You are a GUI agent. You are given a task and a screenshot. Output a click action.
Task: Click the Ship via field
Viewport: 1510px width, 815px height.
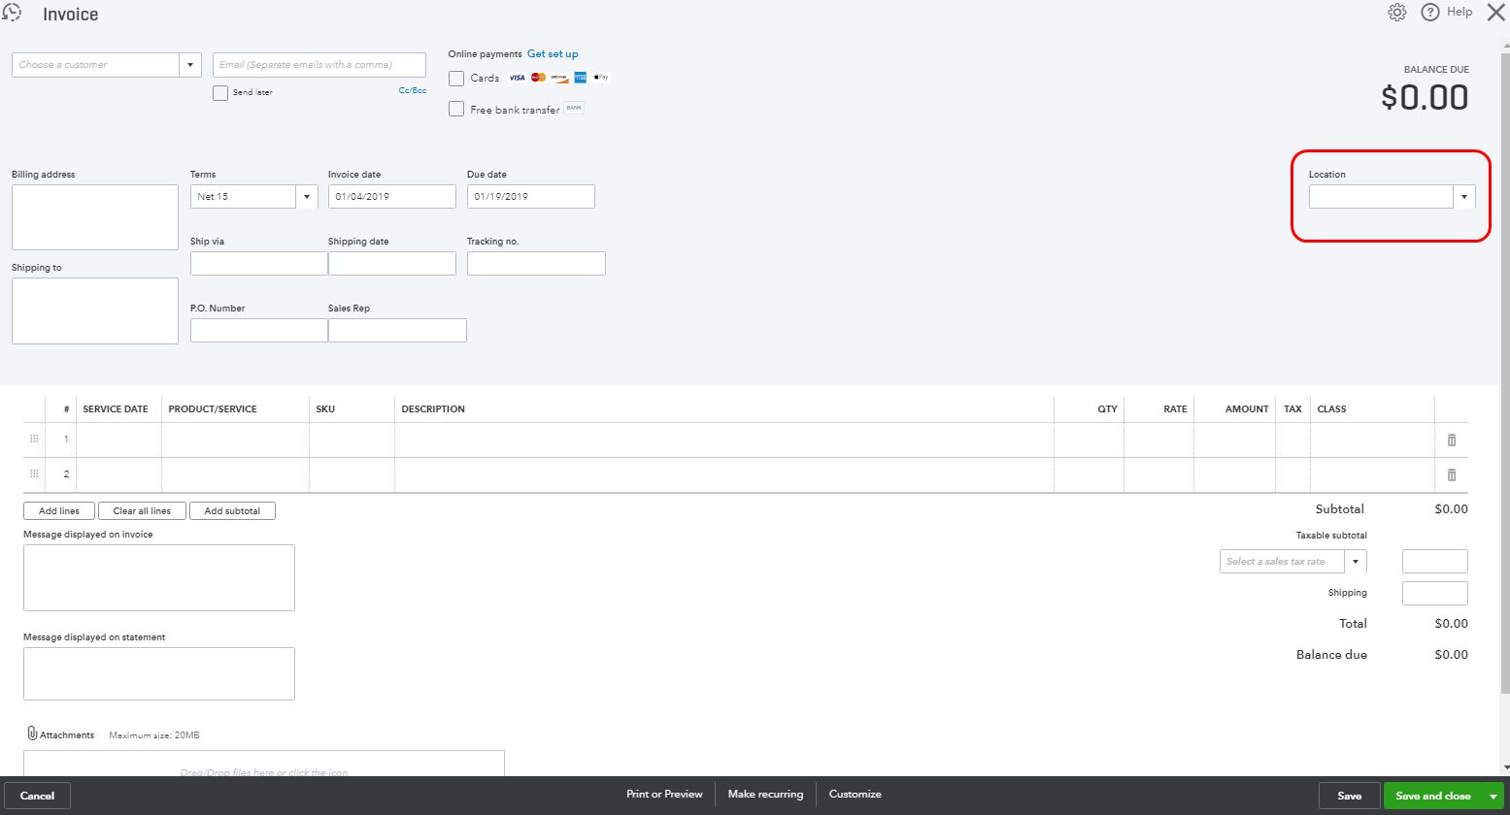[x=259, y=263]
